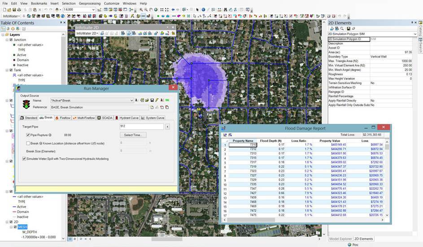Toggle Junction layer visibility checkbox
Screen dimensions: 423x247
(11, 39)
